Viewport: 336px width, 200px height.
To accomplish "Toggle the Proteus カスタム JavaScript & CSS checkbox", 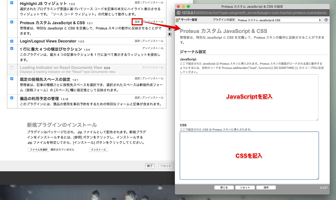I will (12, 22).
